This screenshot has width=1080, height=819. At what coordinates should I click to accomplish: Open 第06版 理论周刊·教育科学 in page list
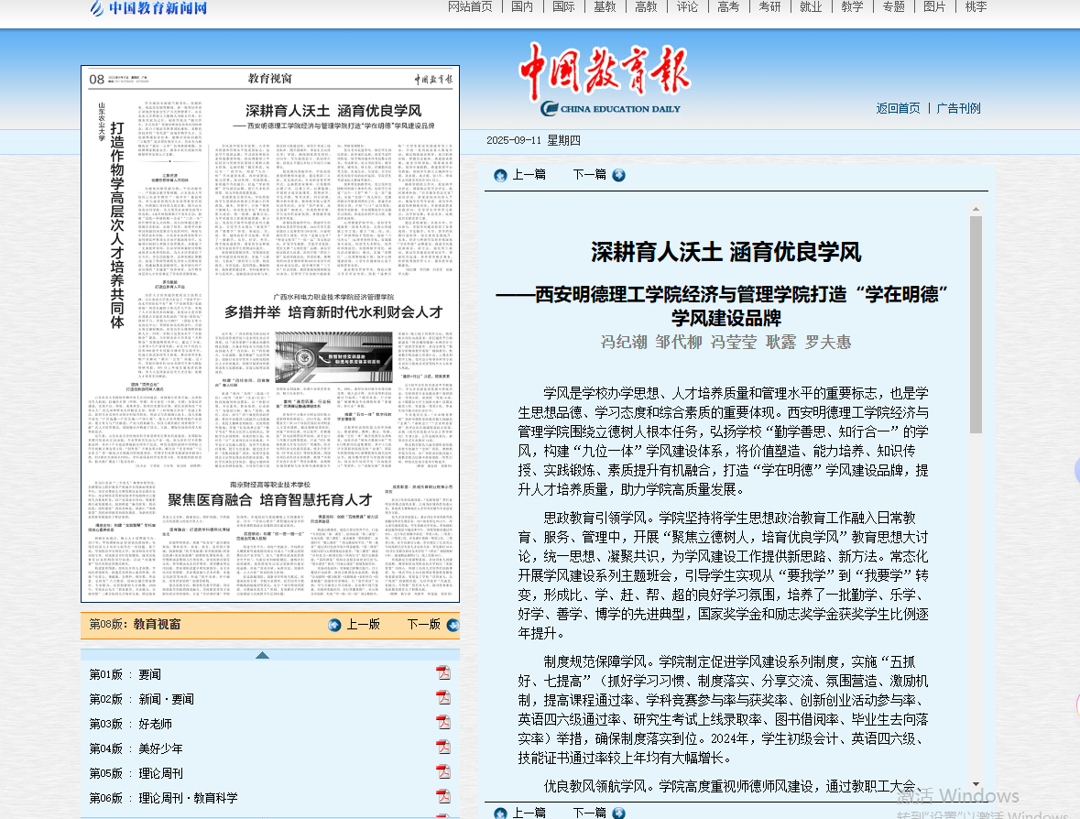(188, 798)
